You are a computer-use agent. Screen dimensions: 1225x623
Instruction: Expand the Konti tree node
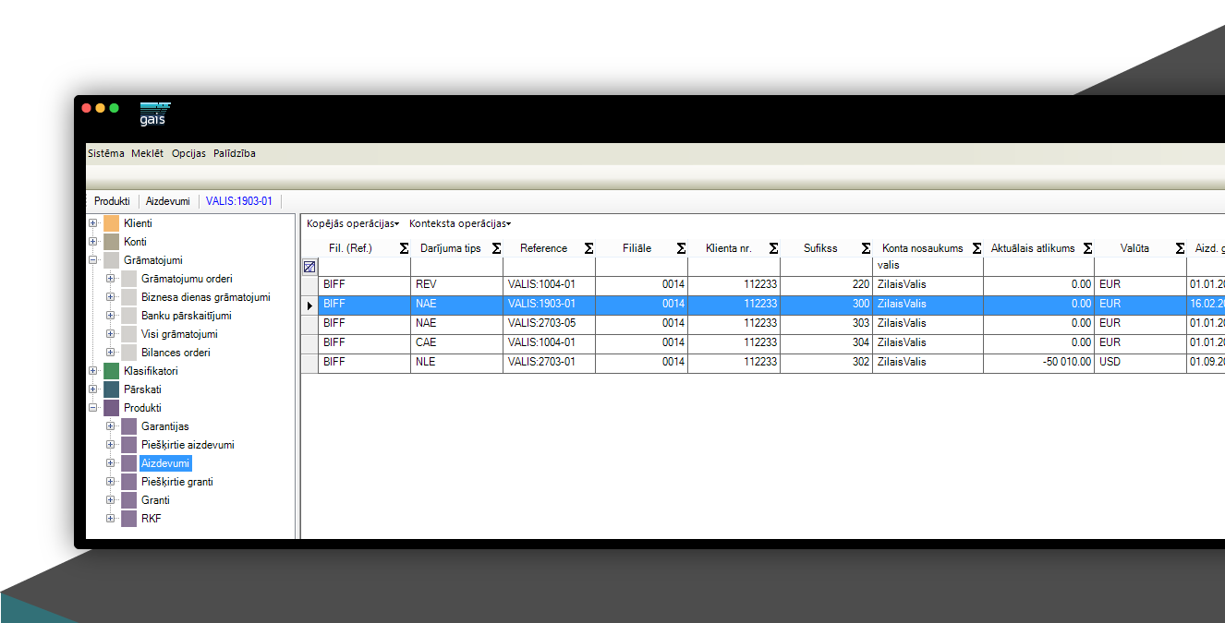(92, 242)
